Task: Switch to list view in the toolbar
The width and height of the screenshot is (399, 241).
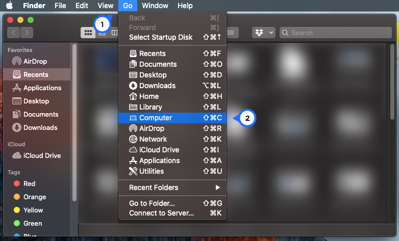Action: (x=102, y=34)
